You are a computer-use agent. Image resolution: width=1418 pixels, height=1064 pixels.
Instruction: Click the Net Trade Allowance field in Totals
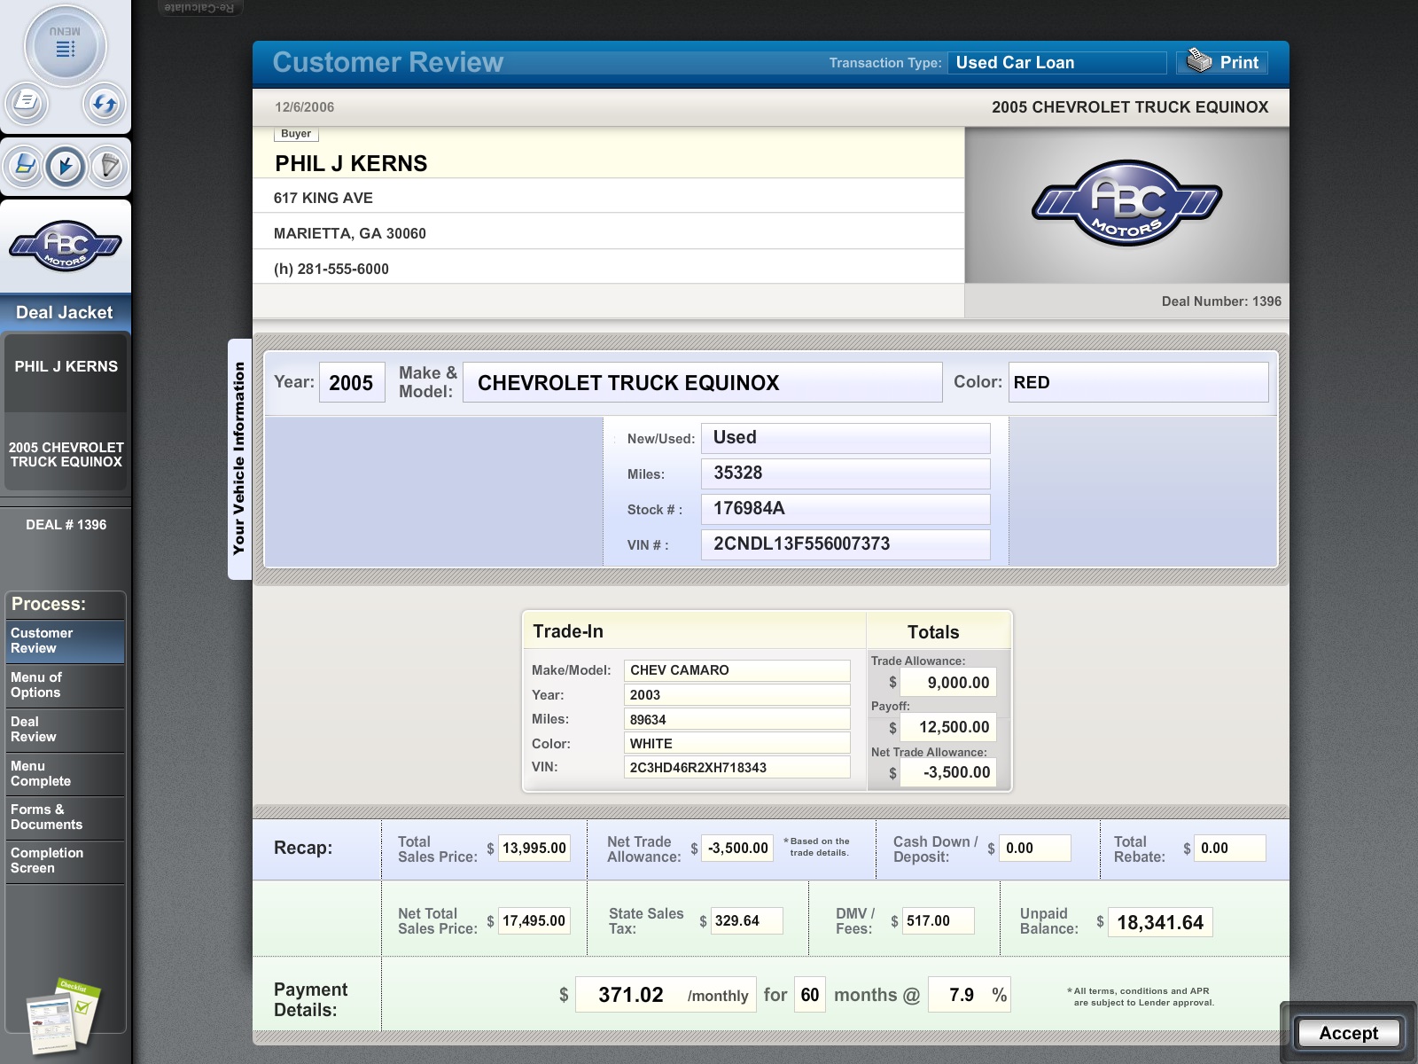[x=947, y=772]
